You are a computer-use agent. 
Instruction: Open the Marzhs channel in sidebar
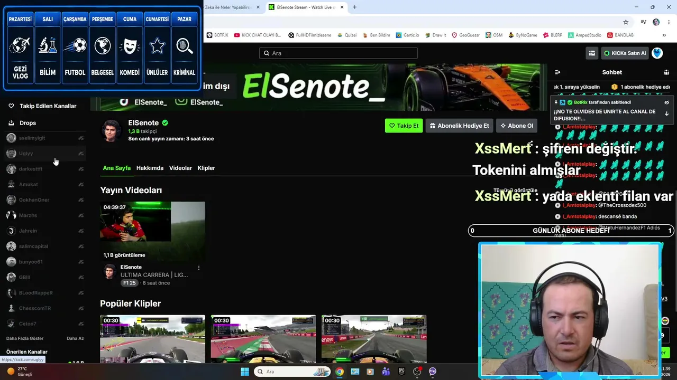point(45,215)
